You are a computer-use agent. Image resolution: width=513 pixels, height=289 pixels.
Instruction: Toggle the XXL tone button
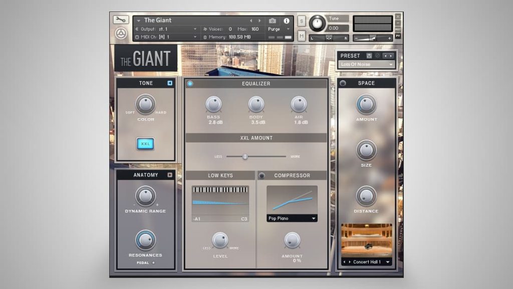tap(145, 144)
